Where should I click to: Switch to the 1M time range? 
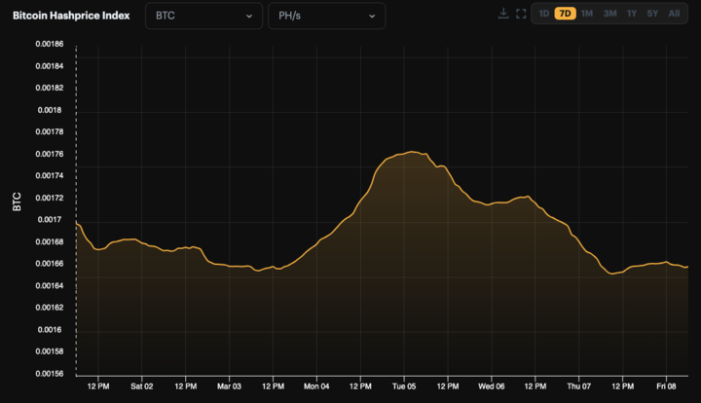(587, 14)
